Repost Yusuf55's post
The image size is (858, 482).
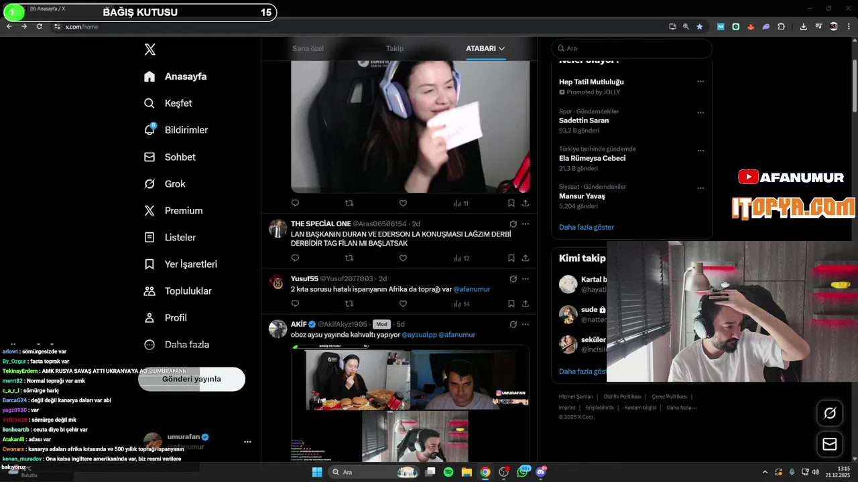point(349,304)
